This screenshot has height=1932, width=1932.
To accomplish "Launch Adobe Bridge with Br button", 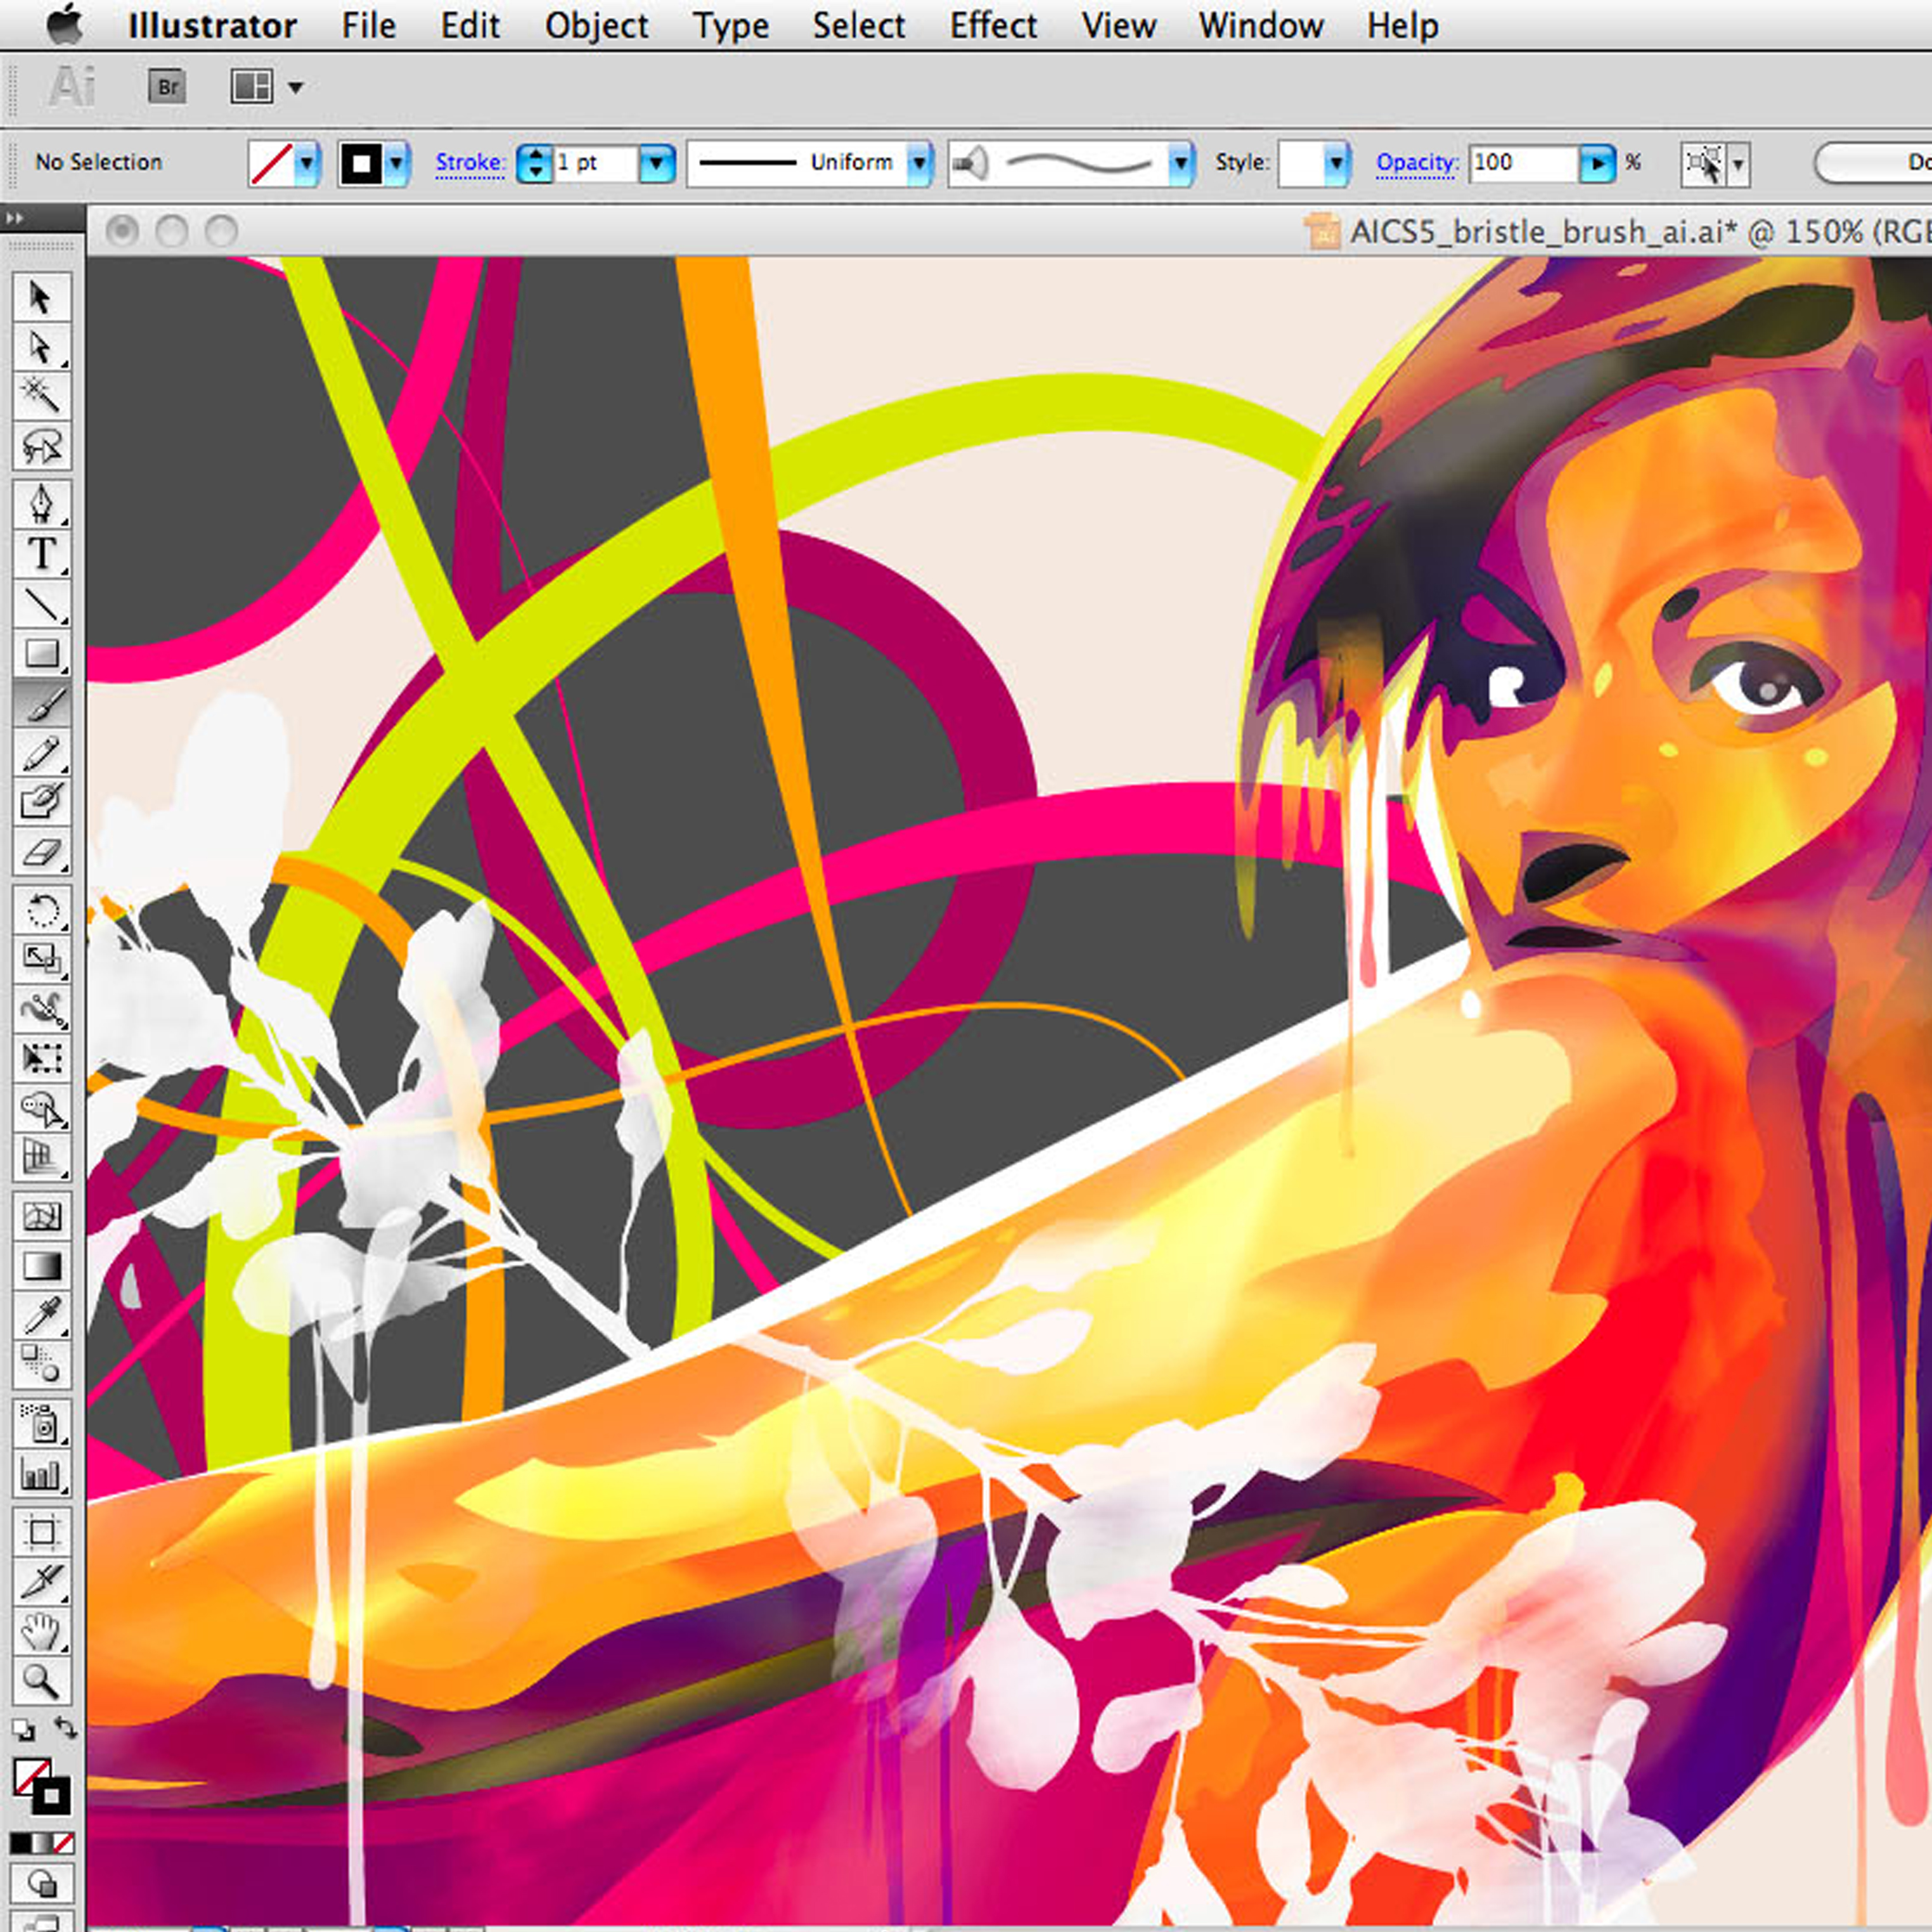I will 168,87.
